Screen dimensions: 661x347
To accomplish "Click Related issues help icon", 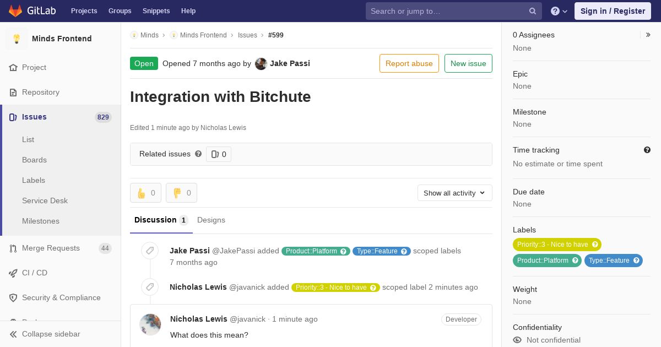I will (198, 154).
